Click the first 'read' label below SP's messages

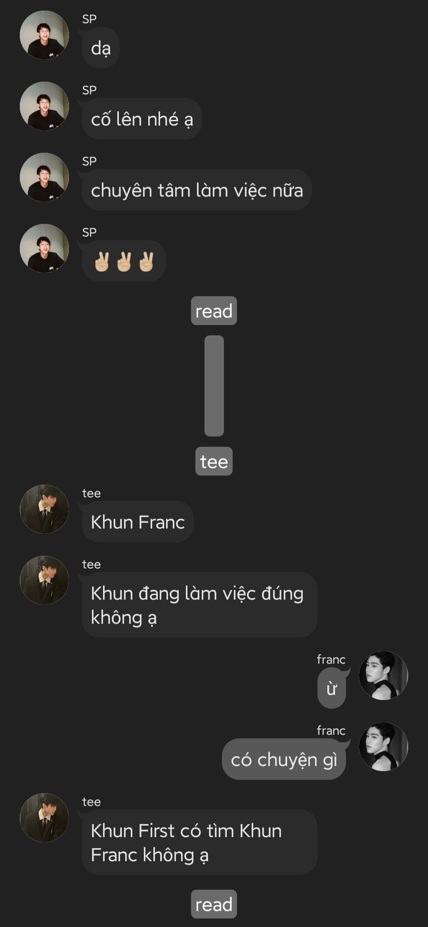coord(214,310)
